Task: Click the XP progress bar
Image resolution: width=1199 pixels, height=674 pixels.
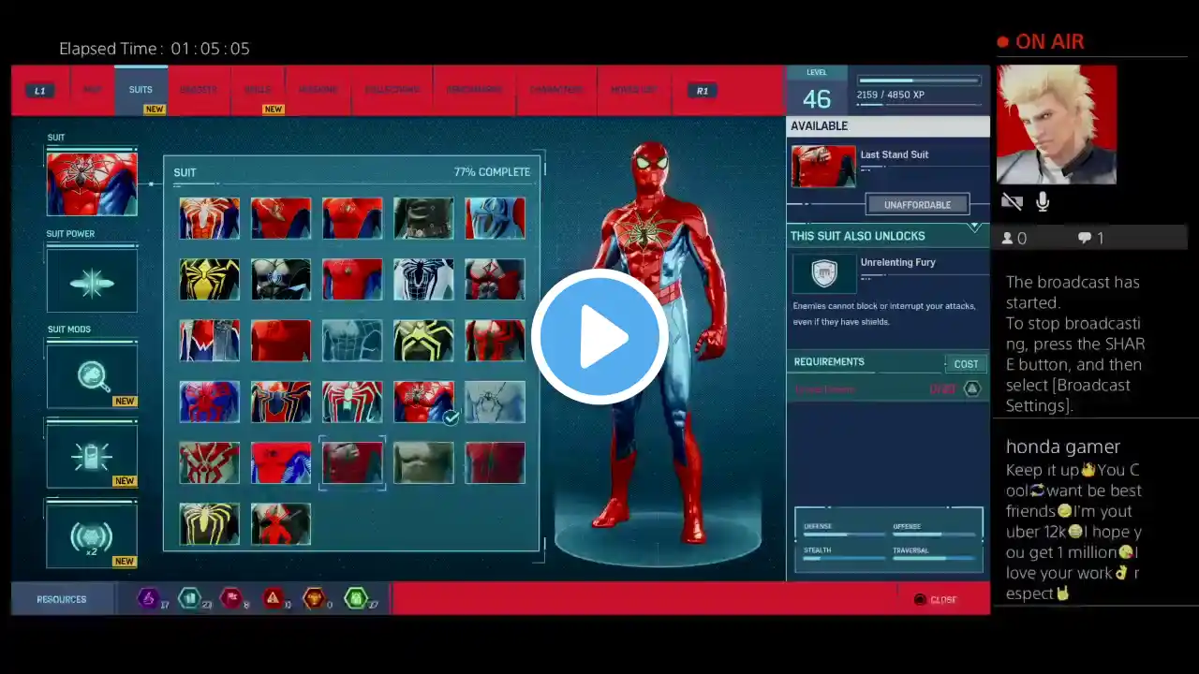Action: tap(918, 81)
